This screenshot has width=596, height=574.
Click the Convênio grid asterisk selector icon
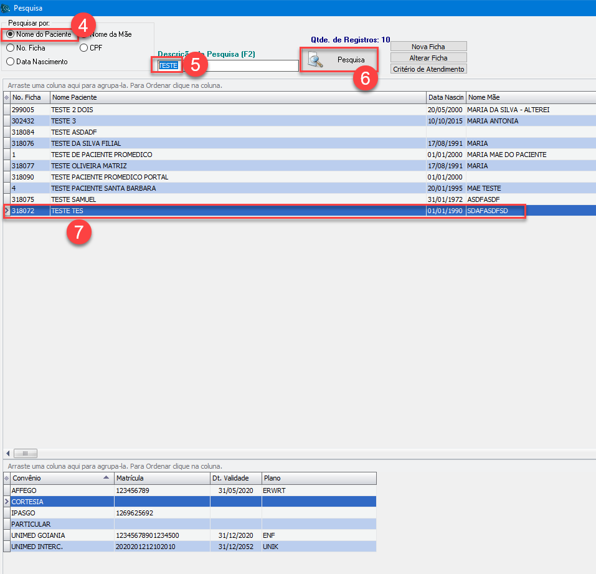click(6, 479)
